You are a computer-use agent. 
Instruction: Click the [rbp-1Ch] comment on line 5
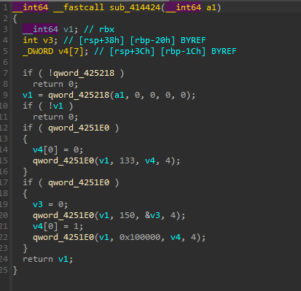(x=183, y=51)
